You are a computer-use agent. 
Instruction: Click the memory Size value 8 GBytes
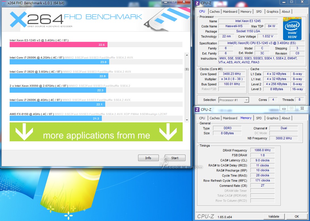click(227, 133)
